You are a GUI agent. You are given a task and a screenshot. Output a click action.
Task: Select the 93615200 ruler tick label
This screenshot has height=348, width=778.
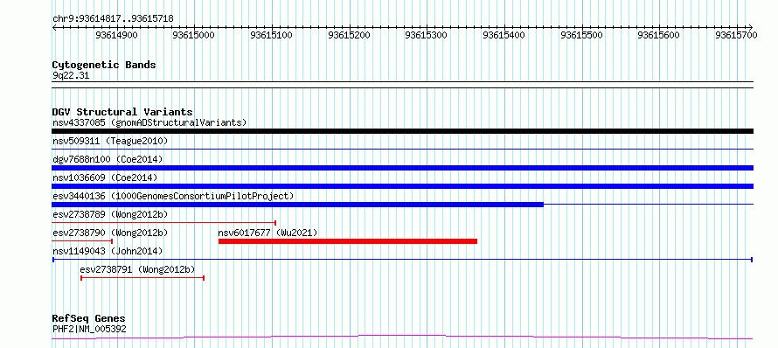pyautogui.click(x=349, y=35)
